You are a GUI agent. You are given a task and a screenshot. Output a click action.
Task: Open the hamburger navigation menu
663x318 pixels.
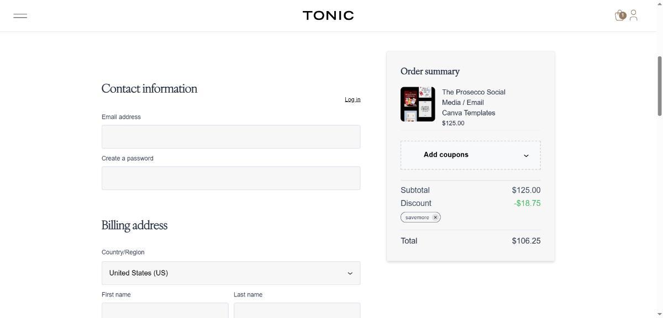(20, 16)
